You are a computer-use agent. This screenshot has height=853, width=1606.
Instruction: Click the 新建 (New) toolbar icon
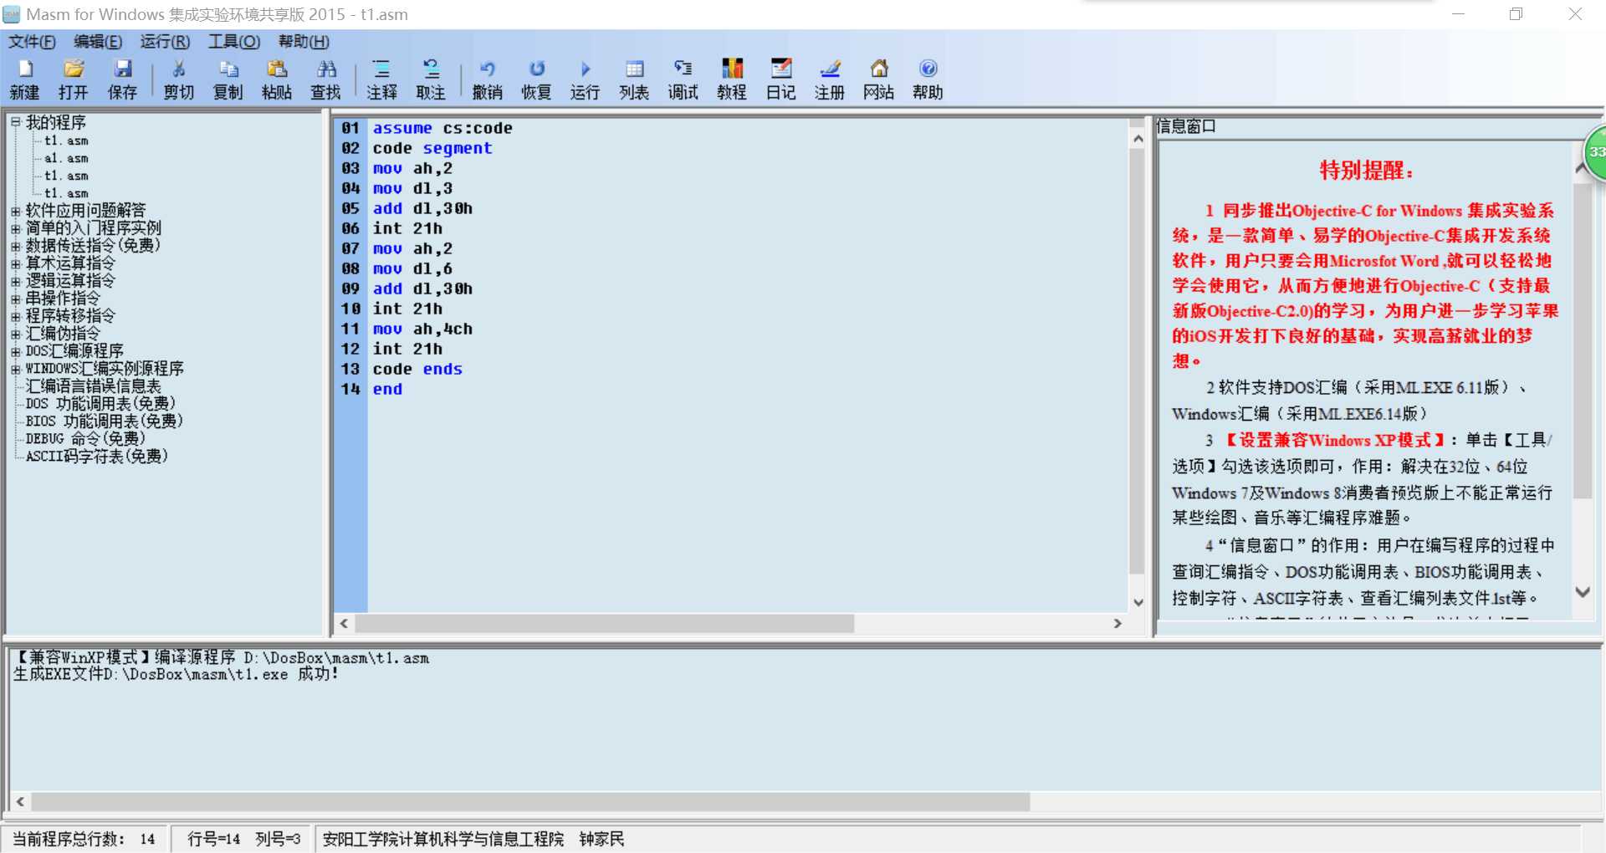tap(25, 79)
